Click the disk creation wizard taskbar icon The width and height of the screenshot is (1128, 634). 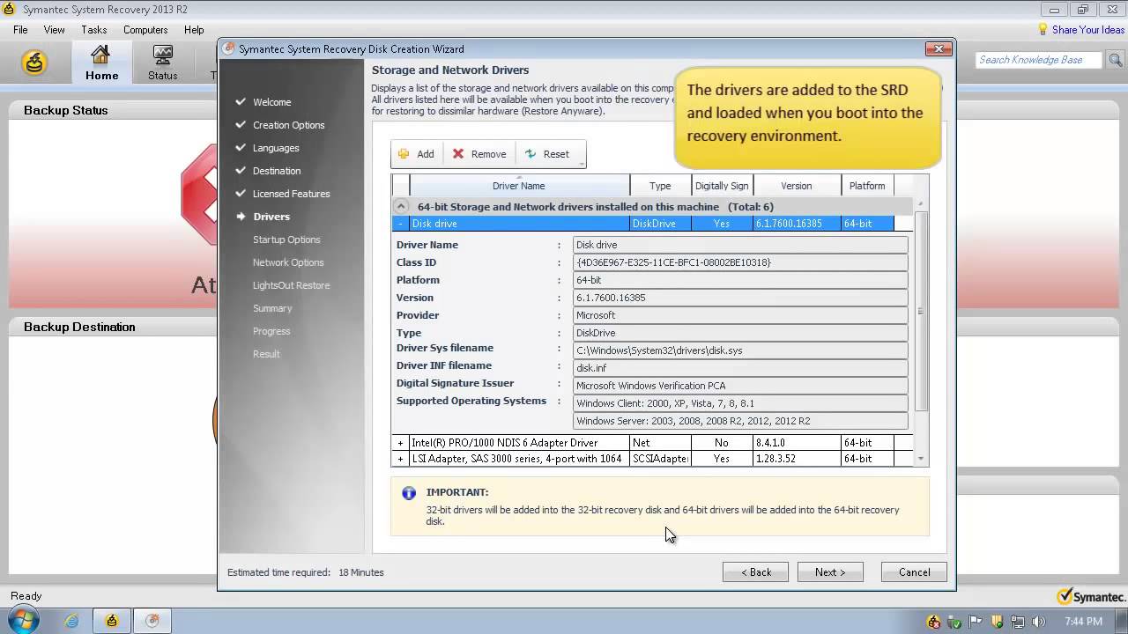152,621
